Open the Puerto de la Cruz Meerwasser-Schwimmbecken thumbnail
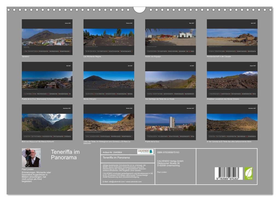Image resolution: width=279 pixels, height=201 pixels. 47,80
